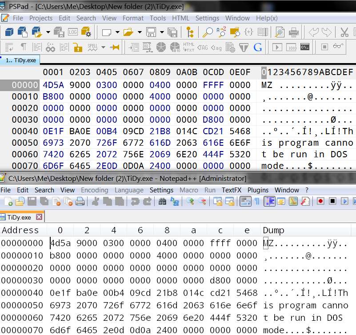
Task: Click PSPad Undo arrow icon
Action: tap(314, 32)
